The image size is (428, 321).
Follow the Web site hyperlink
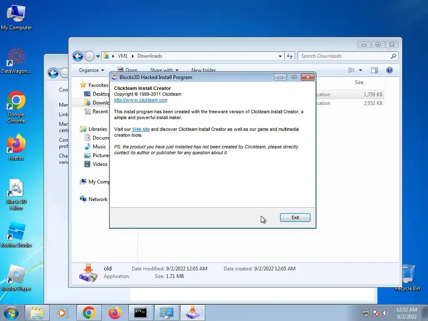point(141,129)
